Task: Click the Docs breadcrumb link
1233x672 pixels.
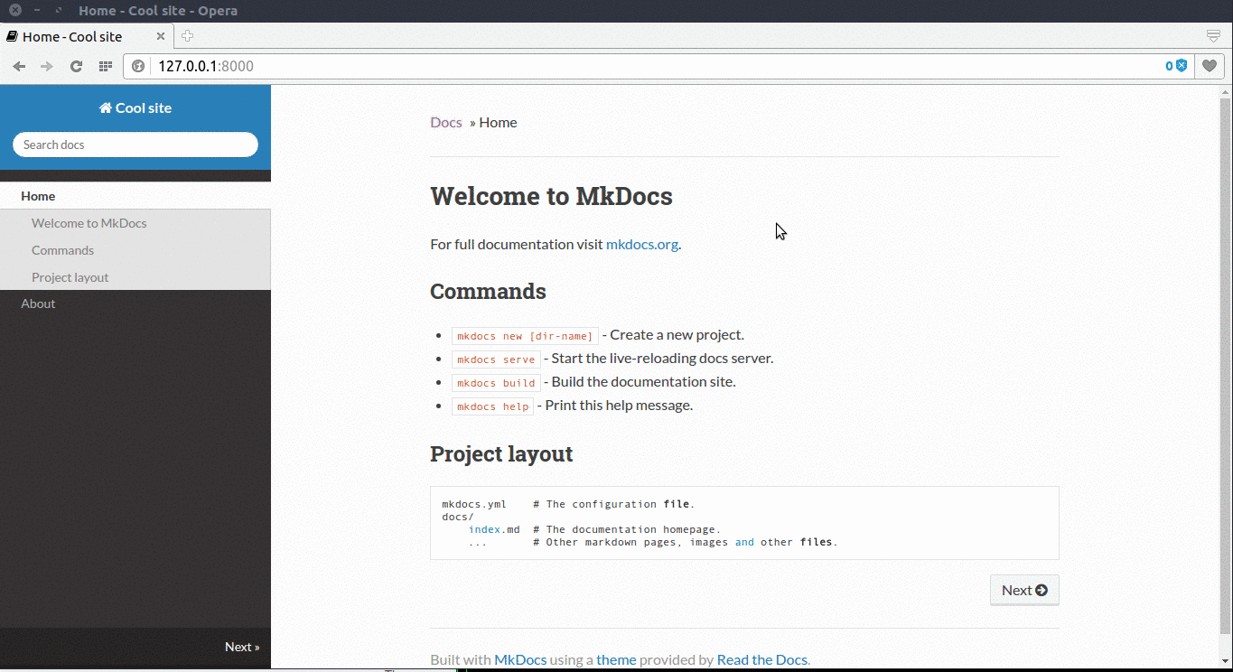Action: [446, 122]
